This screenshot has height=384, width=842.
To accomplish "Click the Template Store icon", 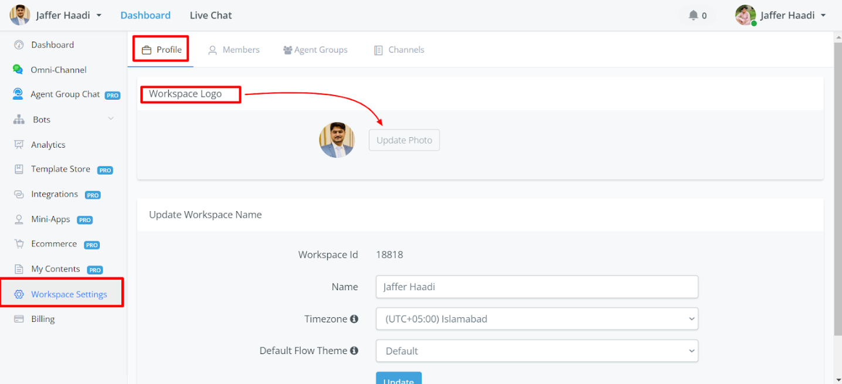I will [x=19, y=169].
